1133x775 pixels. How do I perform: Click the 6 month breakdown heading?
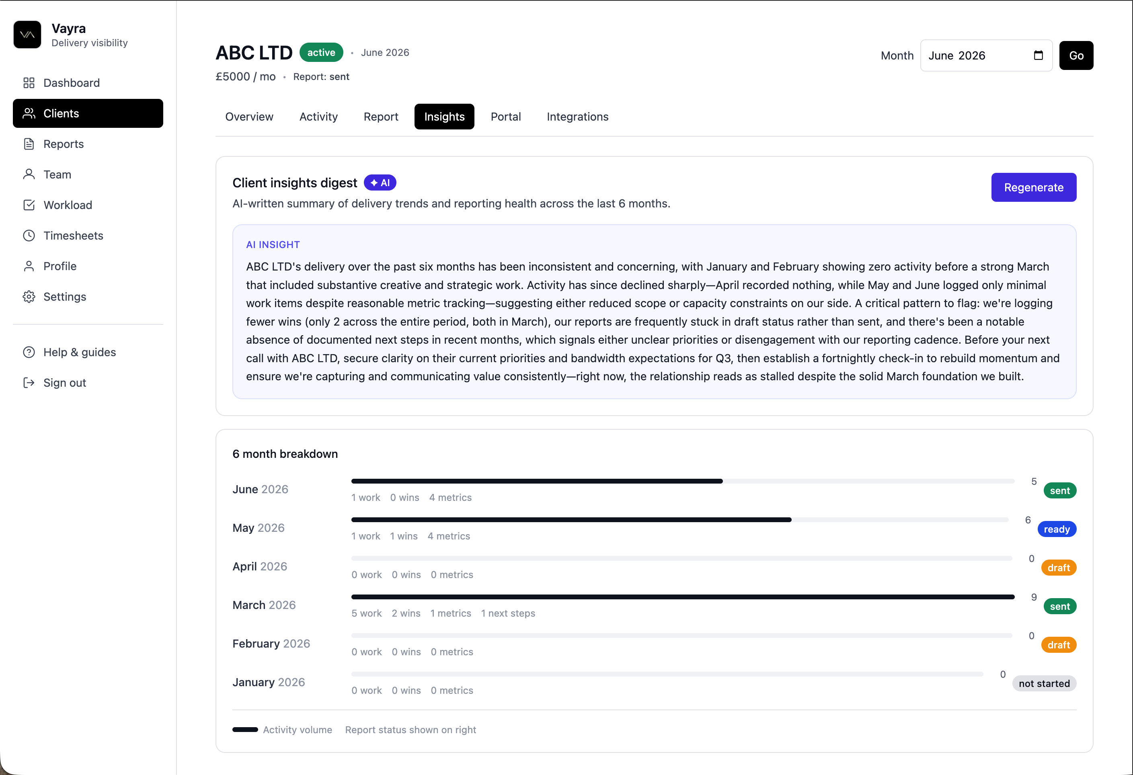point(285,454)
